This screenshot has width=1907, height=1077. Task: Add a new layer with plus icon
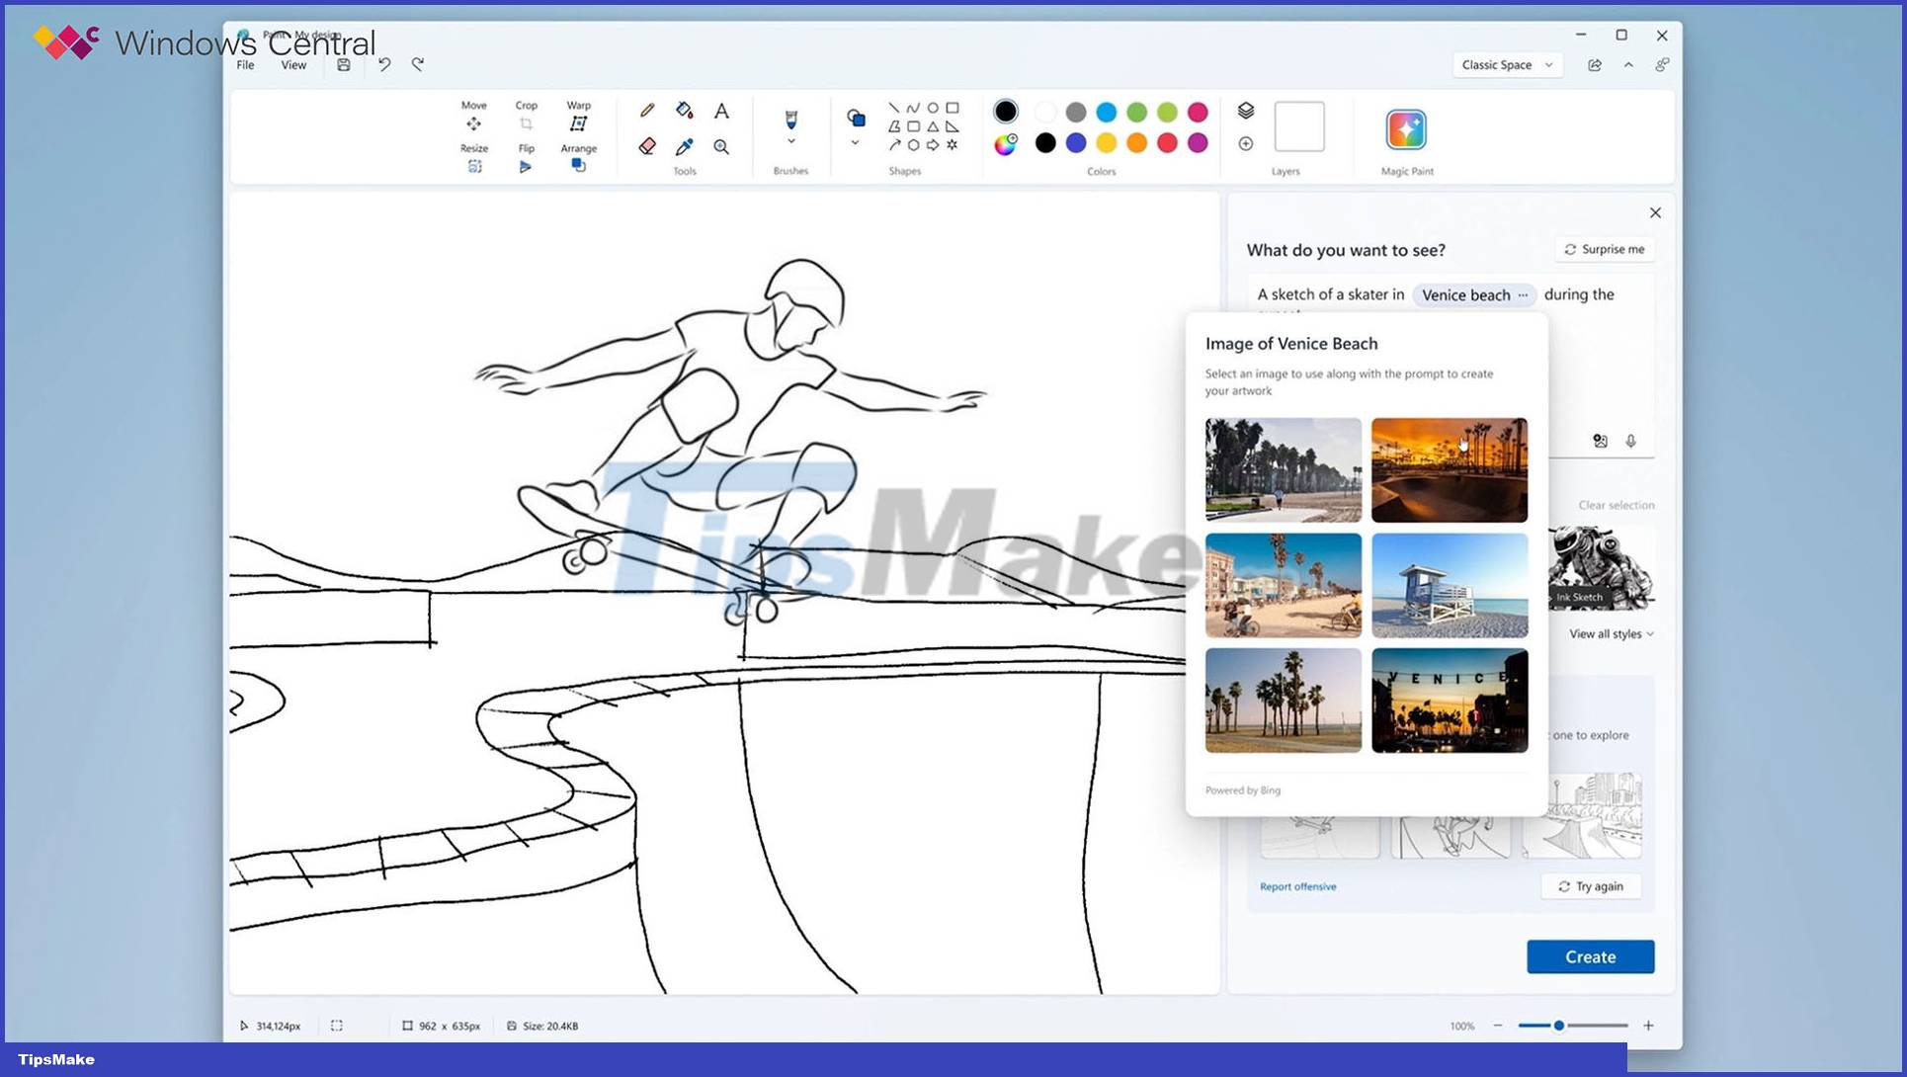(1246, 144)
